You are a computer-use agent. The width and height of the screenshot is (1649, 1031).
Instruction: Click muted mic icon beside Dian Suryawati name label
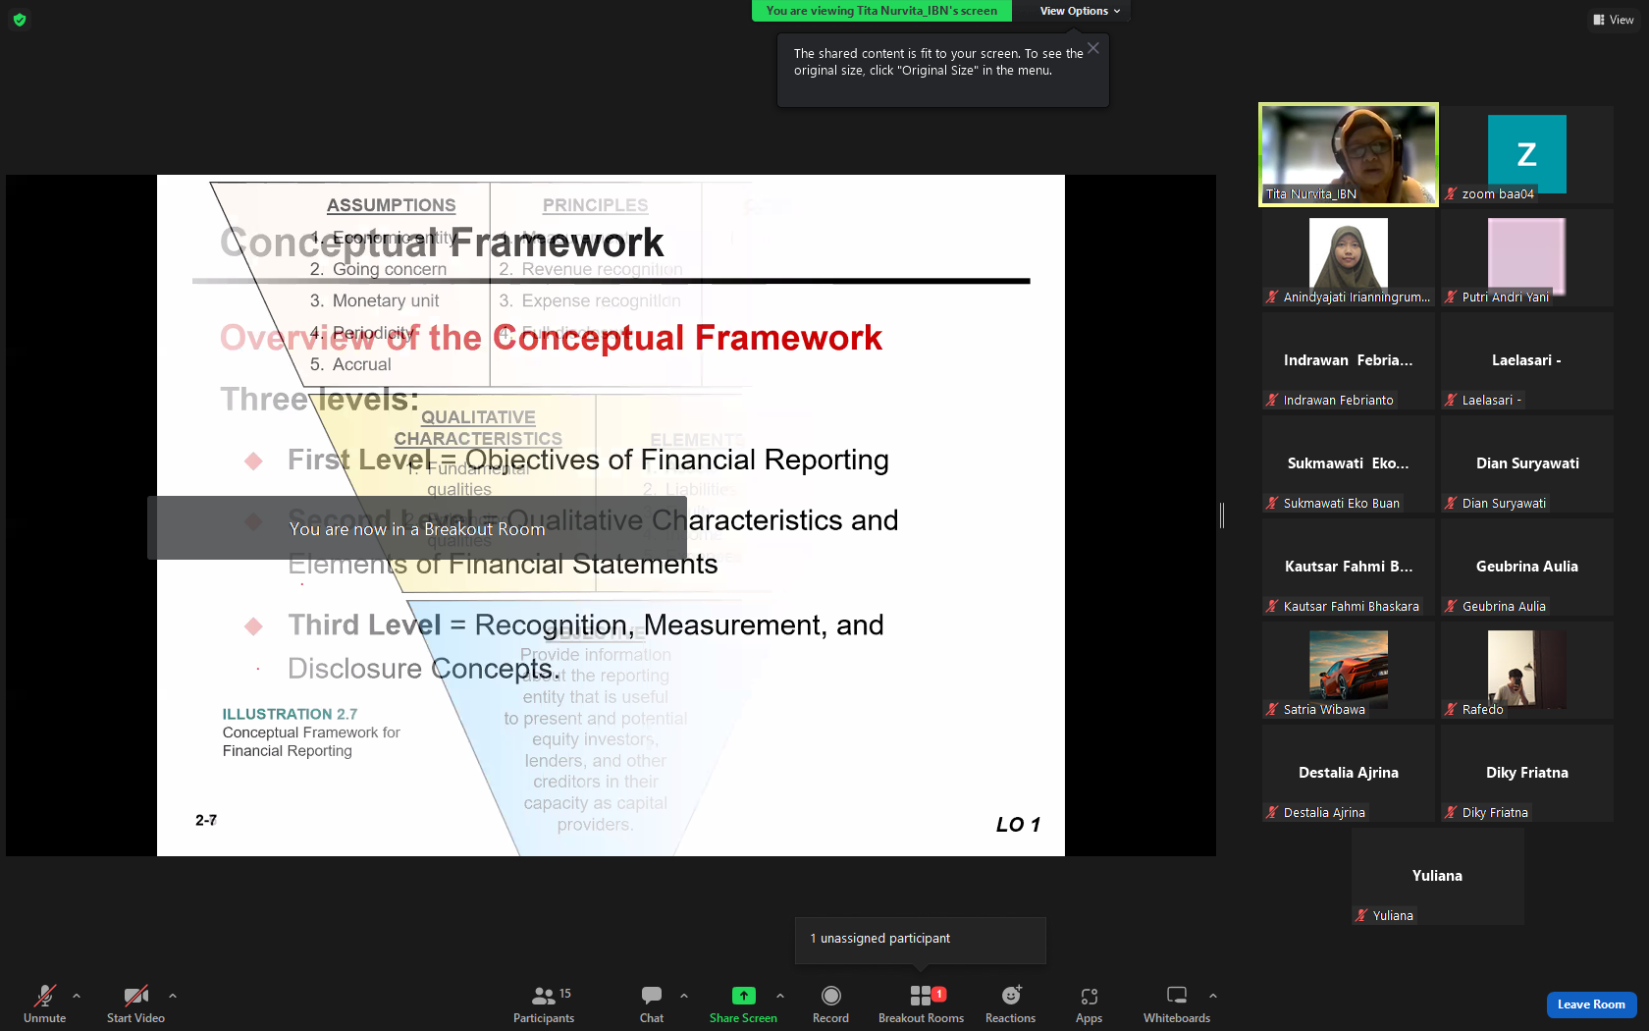pos(1451,503)
